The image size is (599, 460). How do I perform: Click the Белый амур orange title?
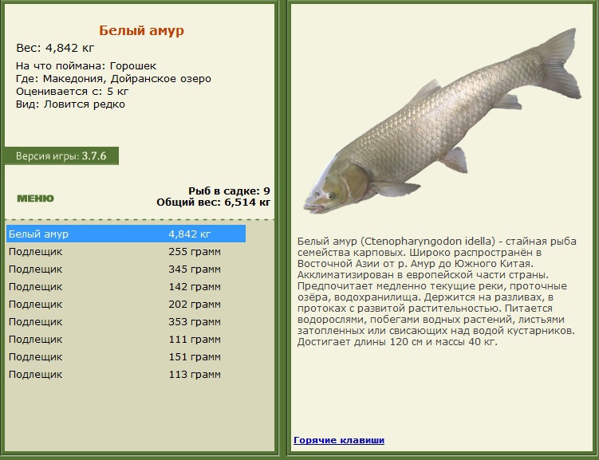pyautogui.click(x=141, y=30)
